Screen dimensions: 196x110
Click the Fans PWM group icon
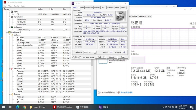point(12,17)
